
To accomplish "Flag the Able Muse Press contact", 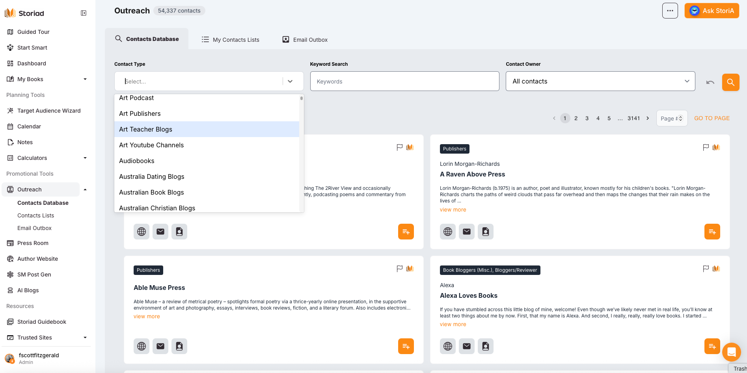I will point(399,269).
